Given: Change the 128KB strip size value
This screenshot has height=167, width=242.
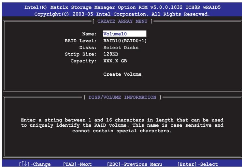Looking at the screenshot, I should point(111,54).
